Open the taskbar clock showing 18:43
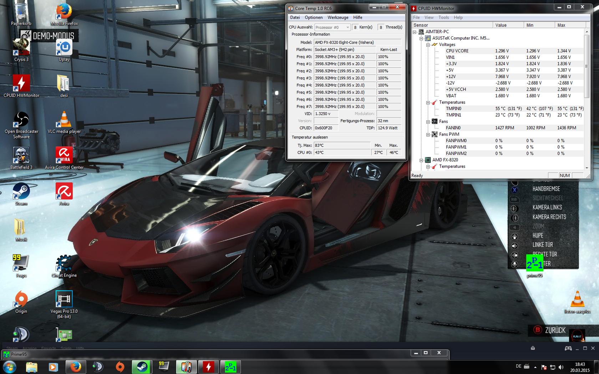The width and height of the screenshot is (599, 374). [x=580, y=367]
